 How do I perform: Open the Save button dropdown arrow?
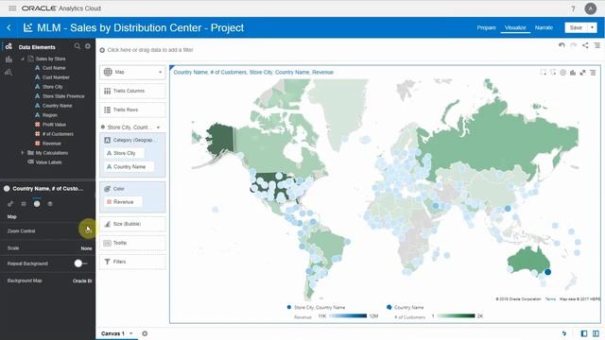click(x=592, y=27)
